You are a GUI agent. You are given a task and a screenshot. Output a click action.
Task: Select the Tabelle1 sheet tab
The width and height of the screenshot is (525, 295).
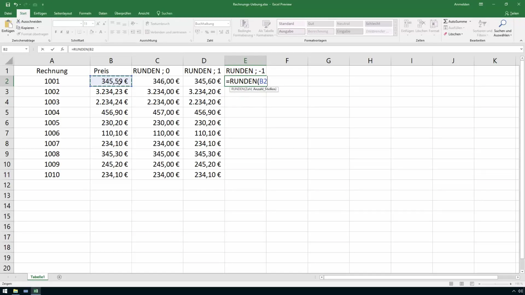coord(37,277)
